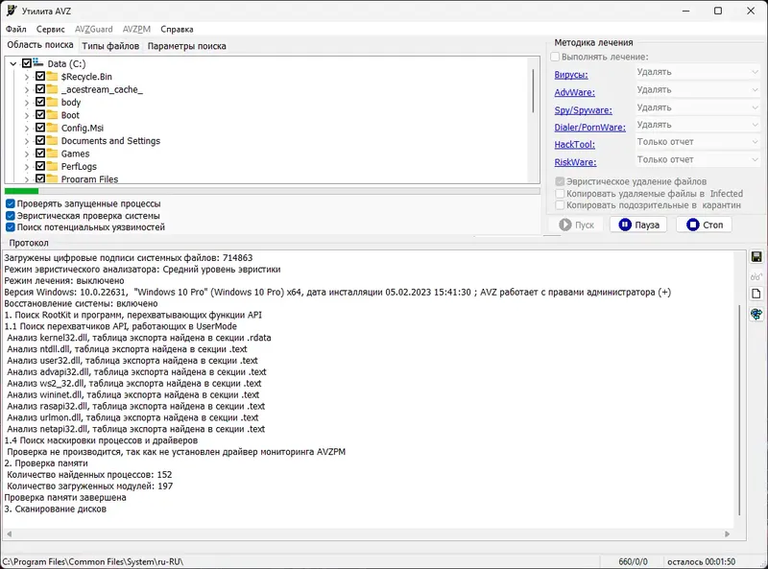Image resolution: width=768 pixels, height=569 pixels.
Task: Stop the scan with Стоп button
Action: point(705,225)
